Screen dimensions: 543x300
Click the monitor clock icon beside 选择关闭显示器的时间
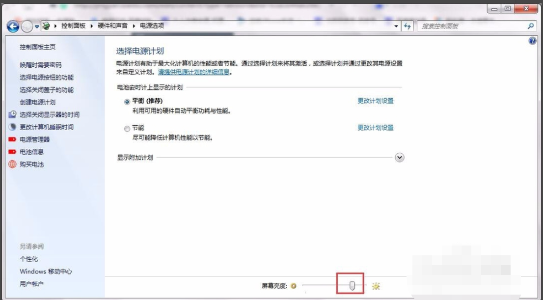12,114
